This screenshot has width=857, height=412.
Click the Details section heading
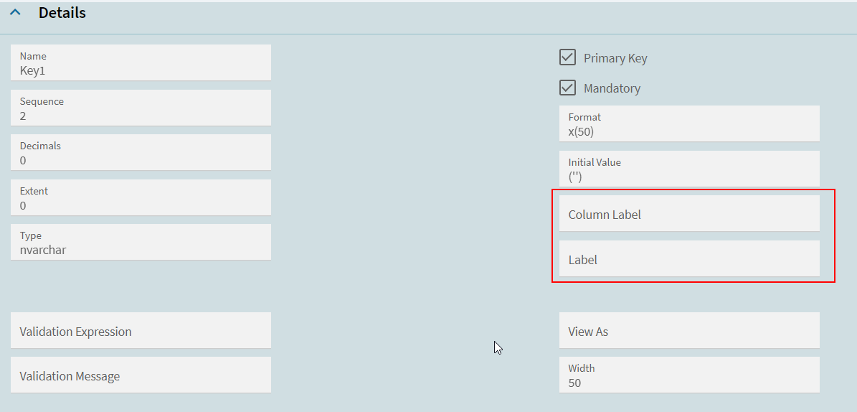tap(62, 13)
